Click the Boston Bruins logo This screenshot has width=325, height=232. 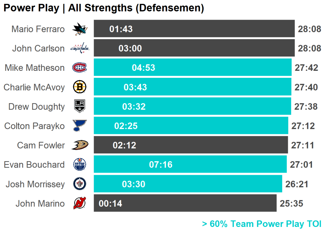pyautogui.click(x=80, y=87)
